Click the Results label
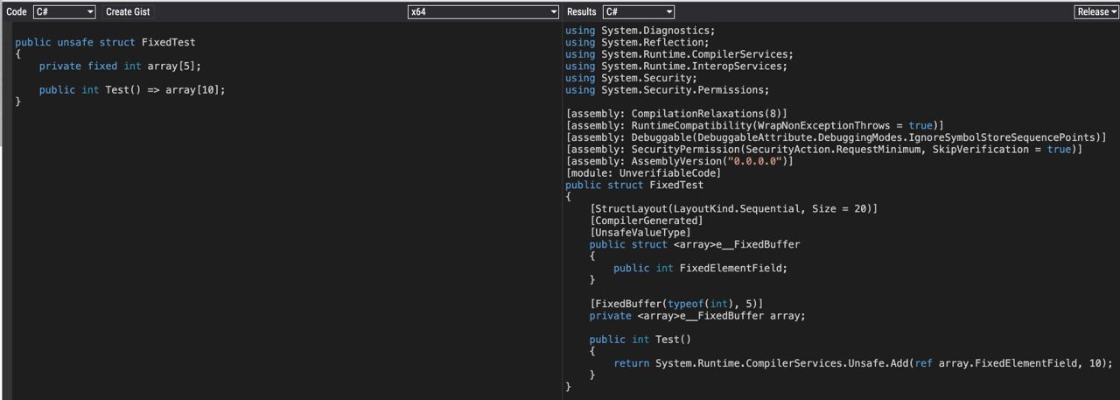The image size is (1120, 400). coord(582,12)
